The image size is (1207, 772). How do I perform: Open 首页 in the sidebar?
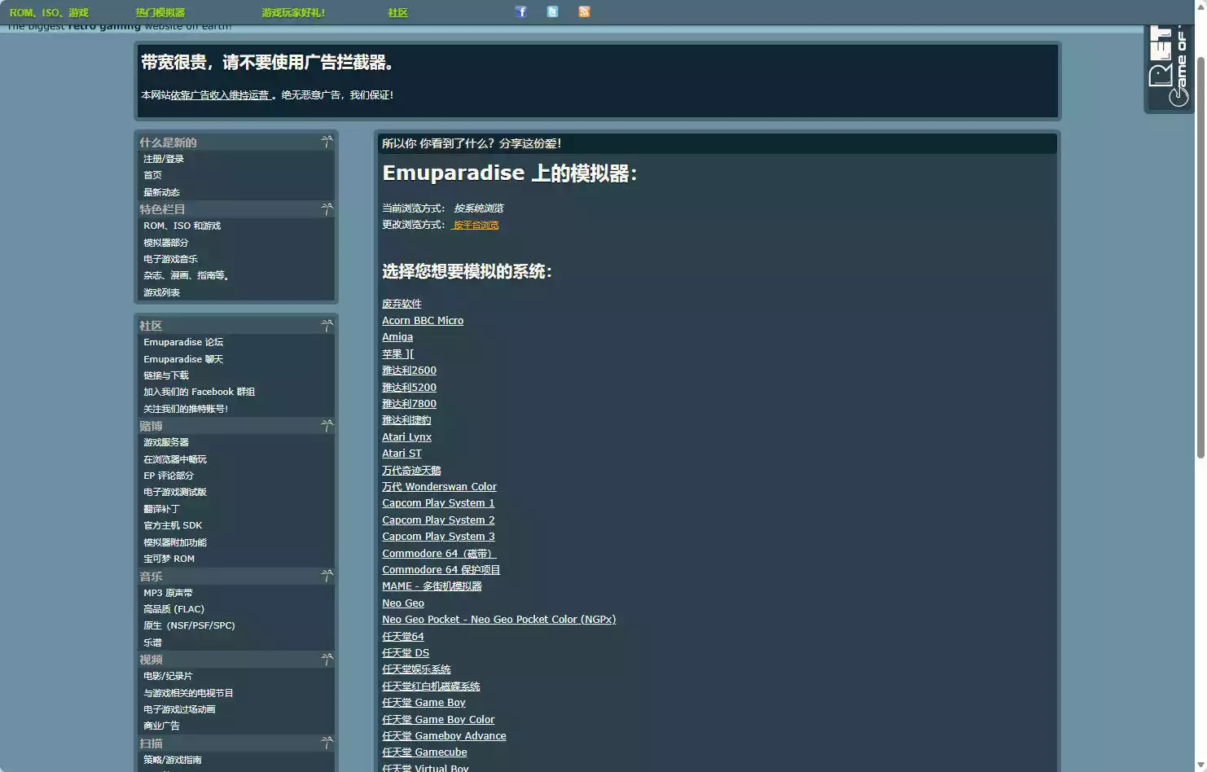152,175
